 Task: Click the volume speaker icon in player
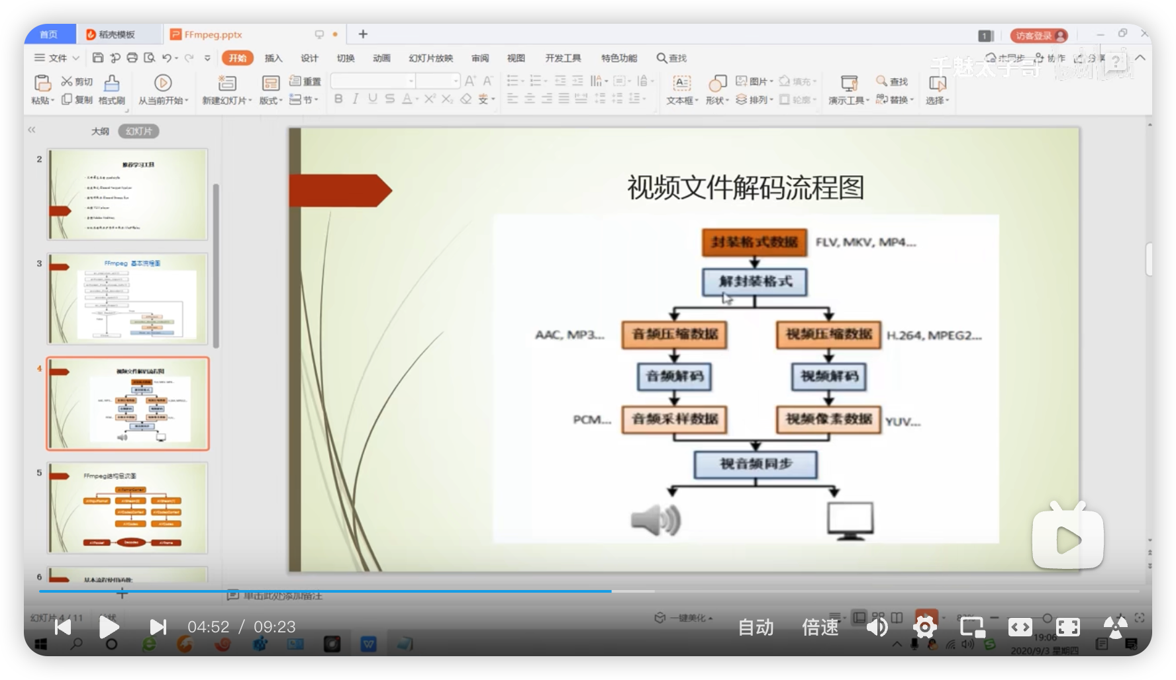[877, 626]
